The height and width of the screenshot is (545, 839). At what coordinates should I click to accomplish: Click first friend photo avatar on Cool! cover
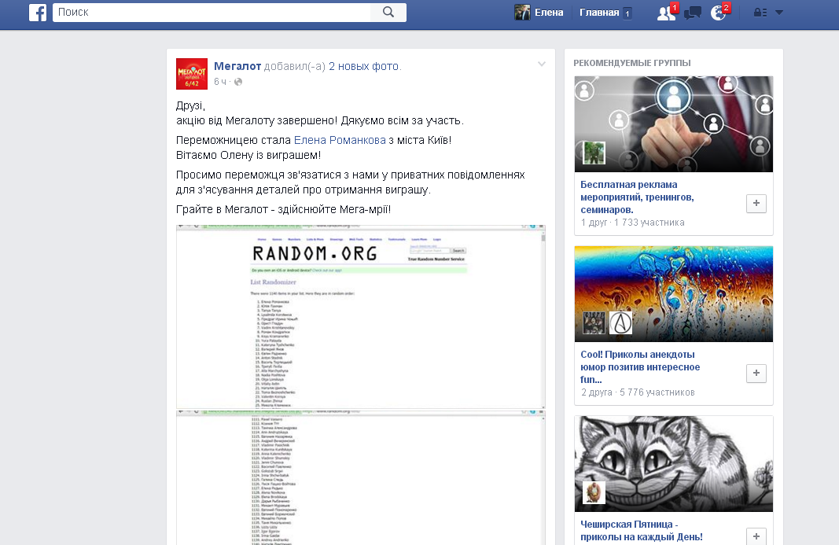(x=594, y=322)
